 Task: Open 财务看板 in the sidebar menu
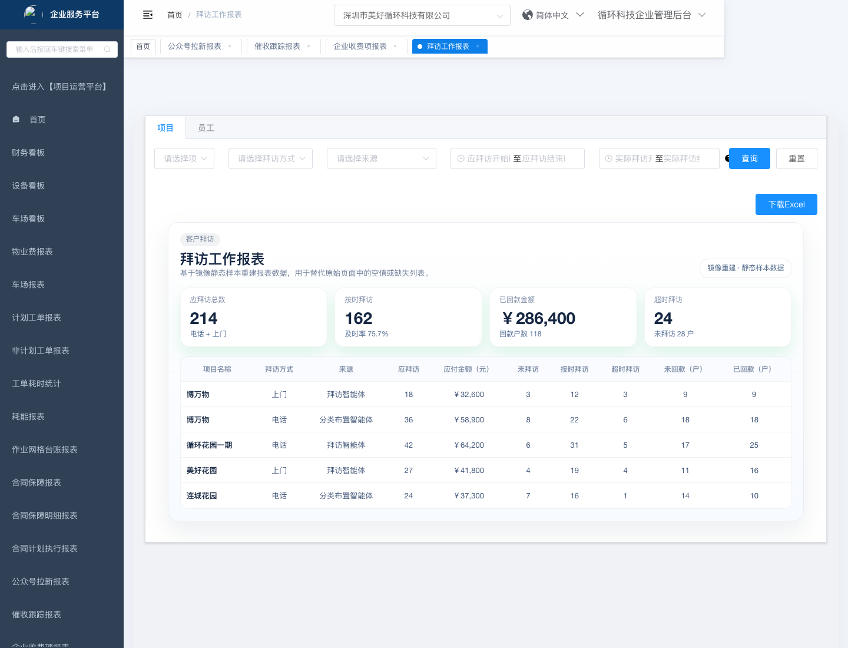[x=28, y=153]
